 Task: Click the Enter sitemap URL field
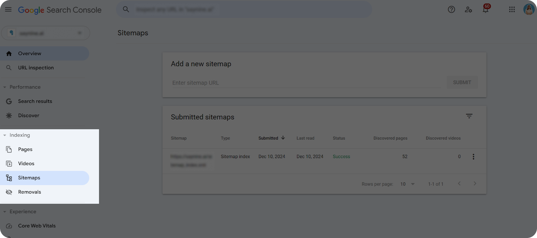pos(306,83)
